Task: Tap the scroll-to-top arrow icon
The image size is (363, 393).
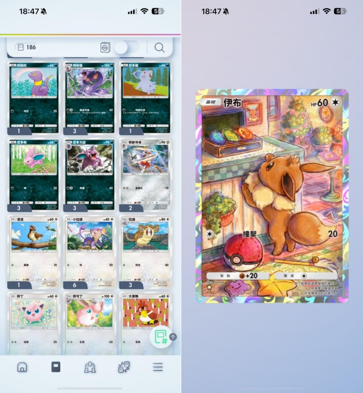Action: pyautogui.click(x=173, y=337)
